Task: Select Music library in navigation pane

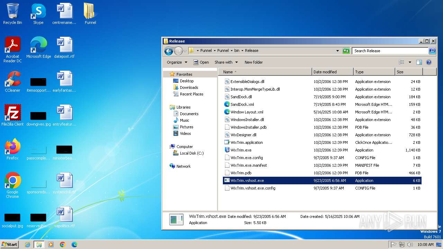Action: coord(184,120)
